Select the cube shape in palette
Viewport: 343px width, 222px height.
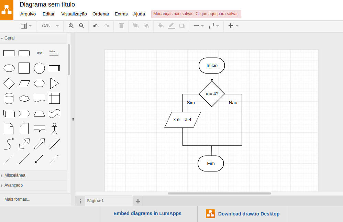[x=9, y=113]
